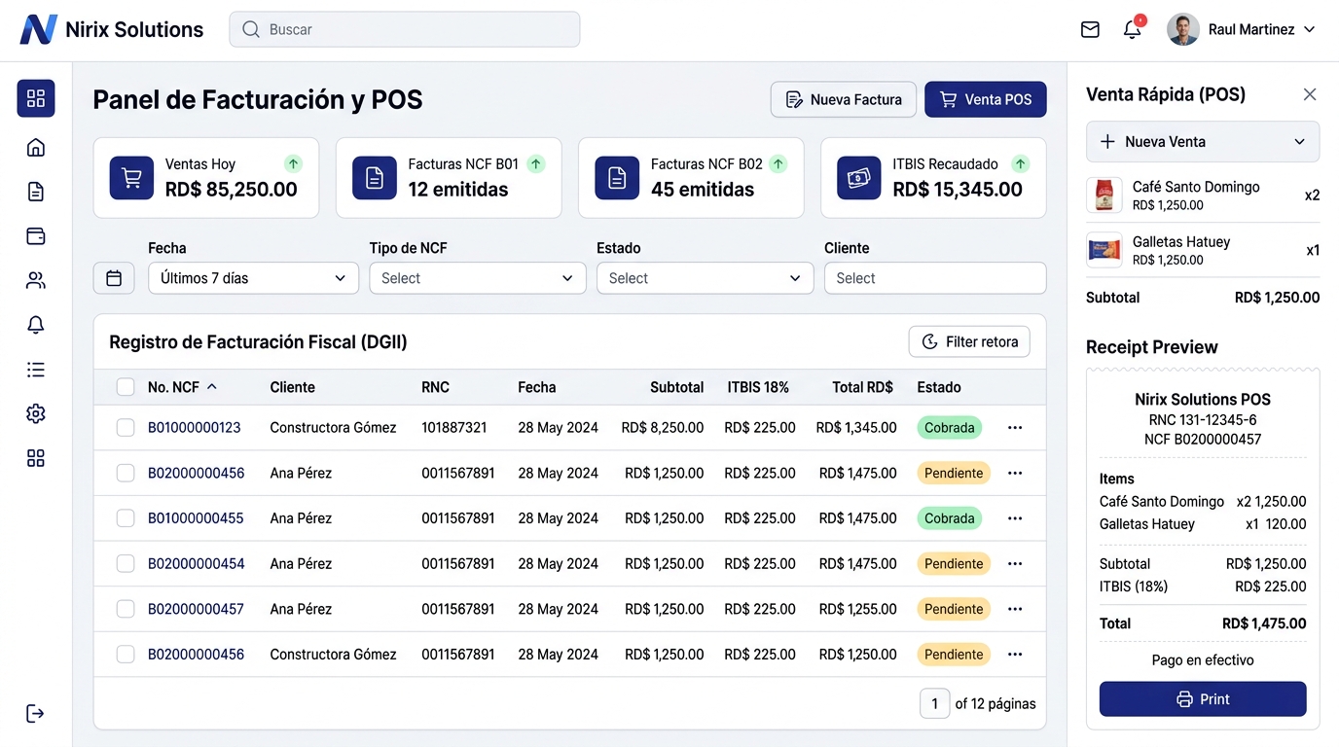Open invoice link B02000000454

pos(197,564)
